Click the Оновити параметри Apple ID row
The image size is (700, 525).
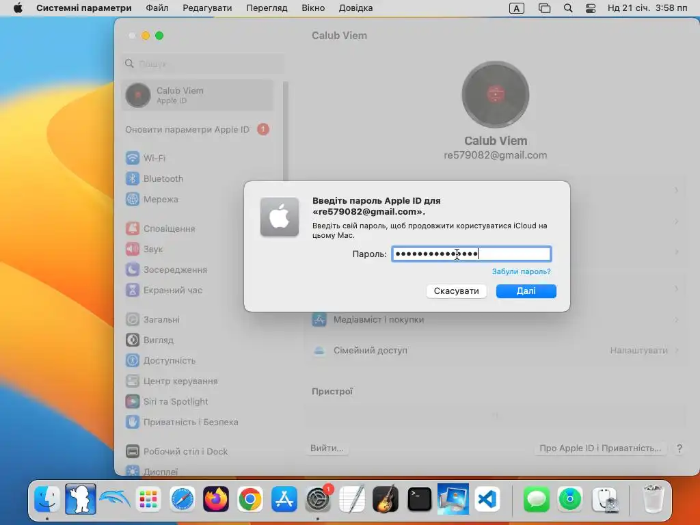198,129
